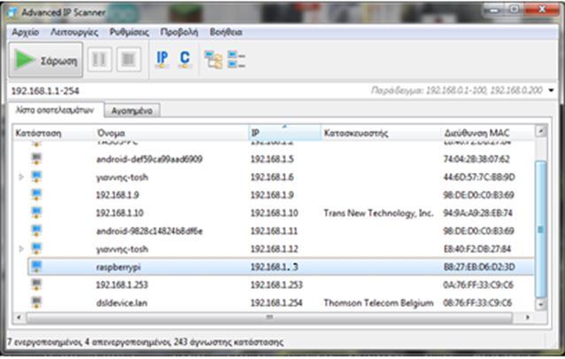Select the name 192.168.1.253 in Όνομα column

[122, 285]
